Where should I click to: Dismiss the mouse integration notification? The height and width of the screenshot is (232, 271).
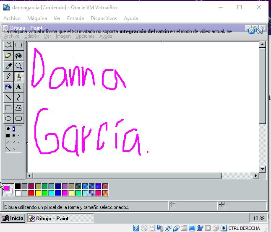[251, 31]
